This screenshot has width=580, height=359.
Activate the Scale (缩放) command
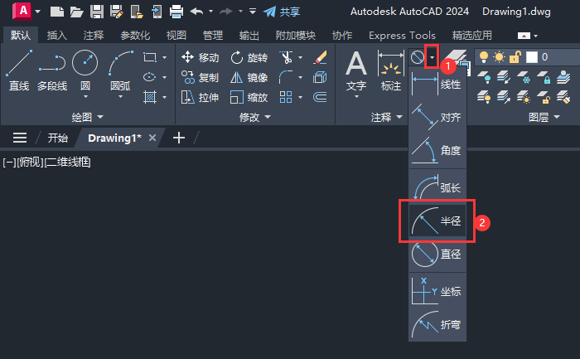[249, 97]
